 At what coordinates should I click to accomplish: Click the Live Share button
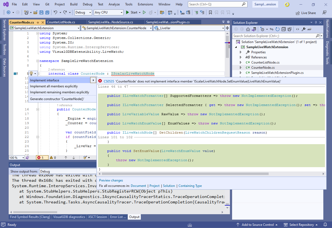pos(306,13)
